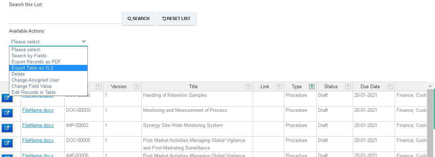Open record icon for Handling of Retention Samples
This screenshot has width=435, height=157.
(7, 99)
